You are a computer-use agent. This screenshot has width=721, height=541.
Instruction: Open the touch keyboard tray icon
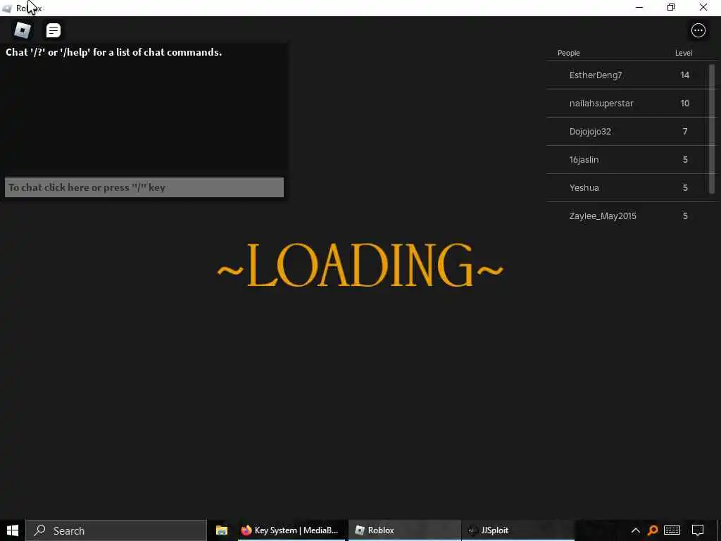[672, 530]
